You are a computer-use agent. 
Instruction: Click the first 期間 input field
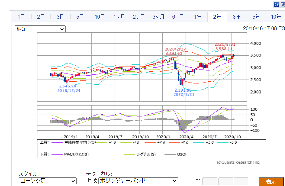210,181
